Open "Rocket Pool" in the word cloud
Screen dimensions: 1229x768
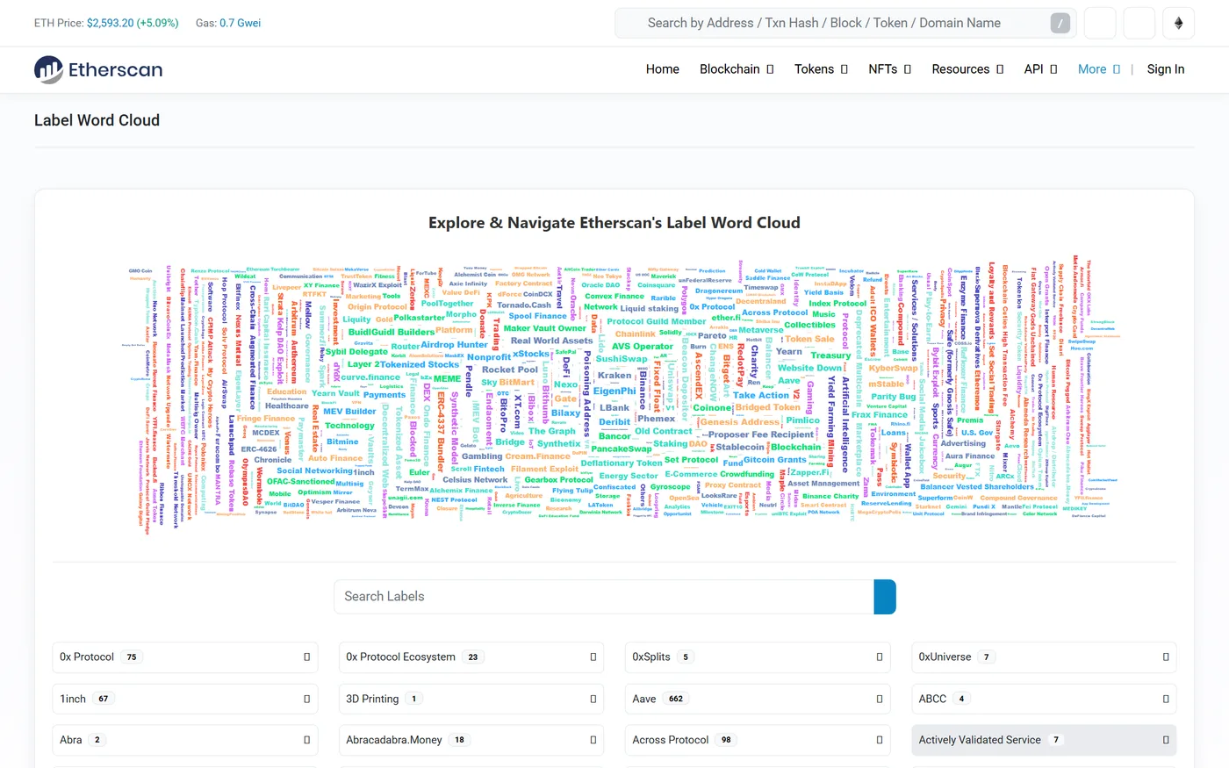(510, 370)
